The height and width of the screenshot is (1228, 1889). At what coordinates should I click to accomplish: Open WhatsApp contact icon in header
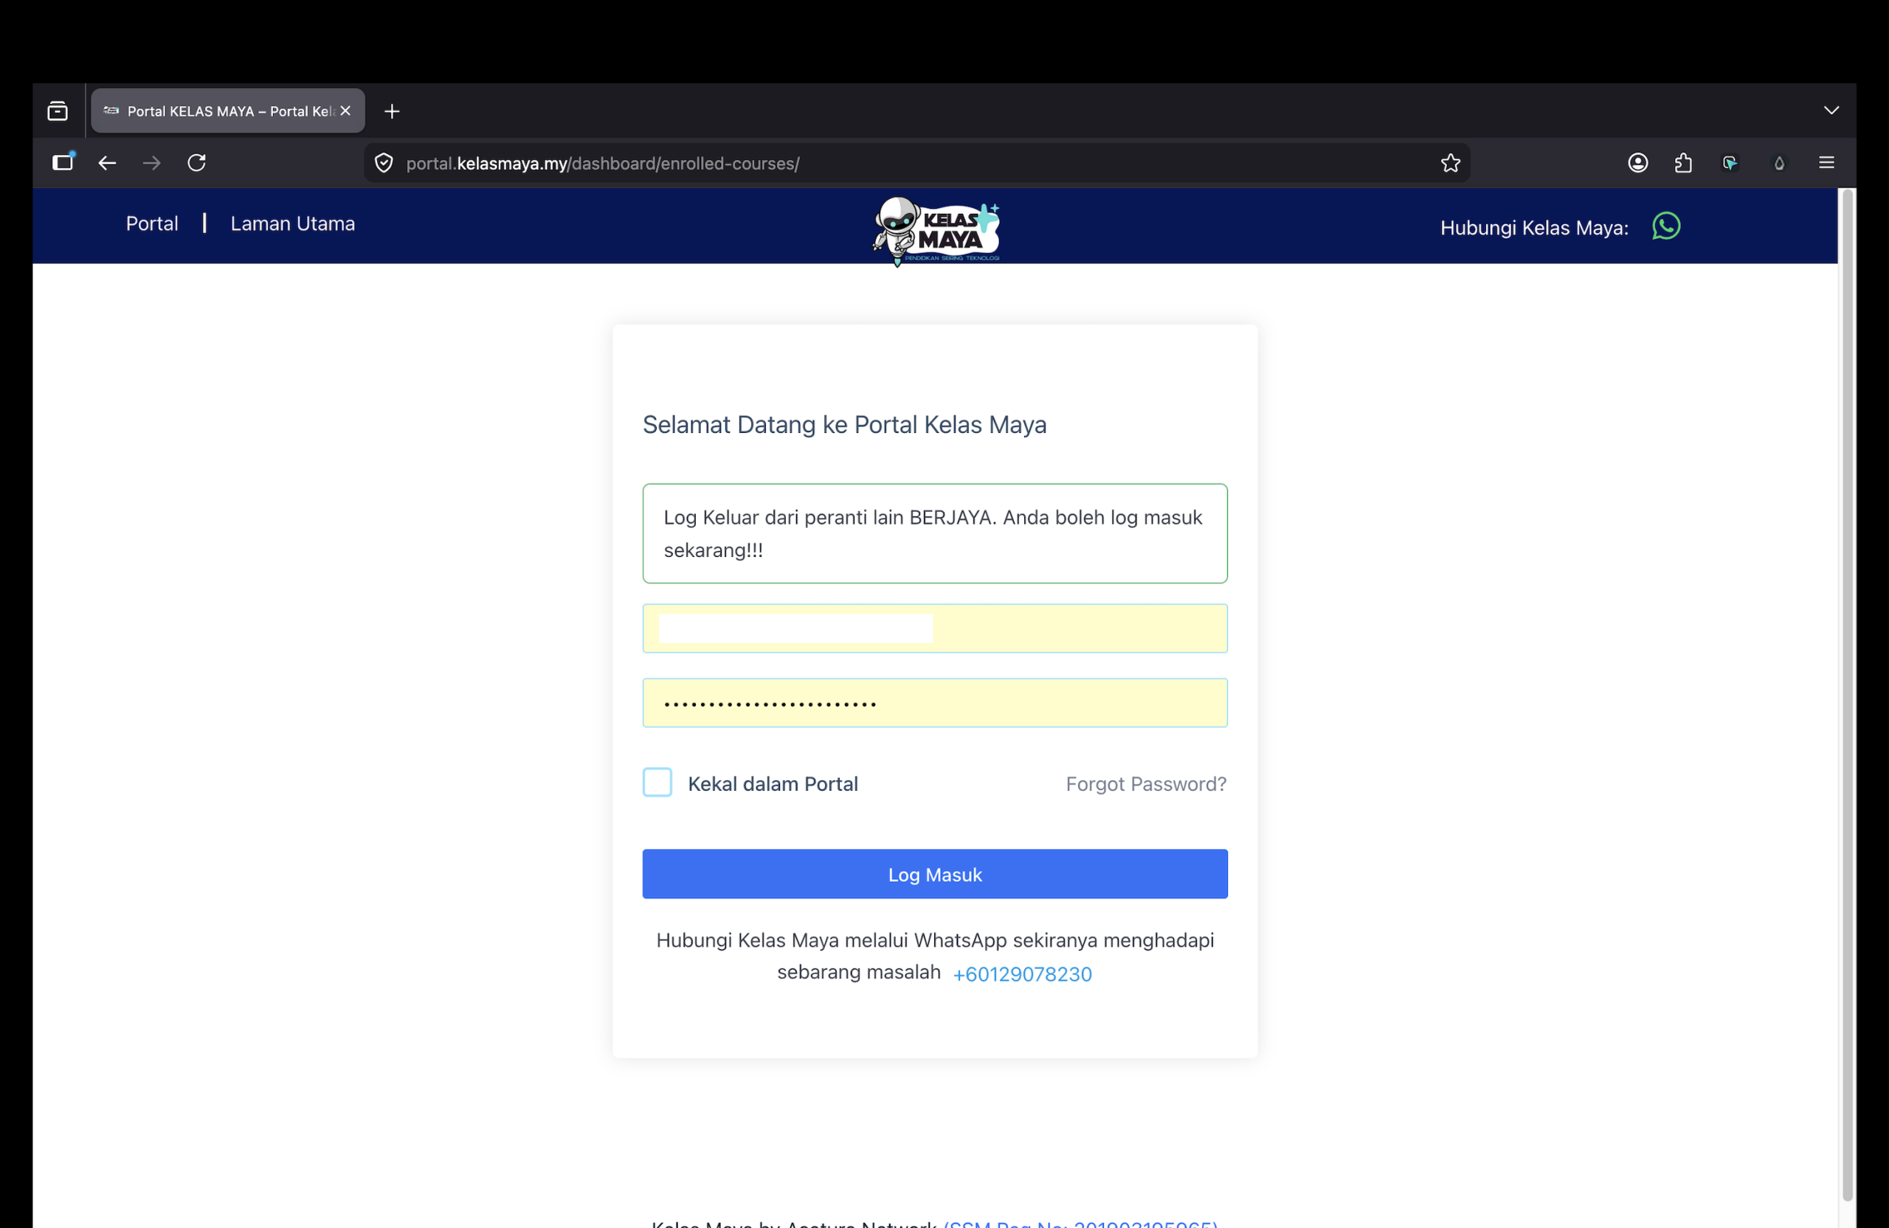tap(1666, 226)
